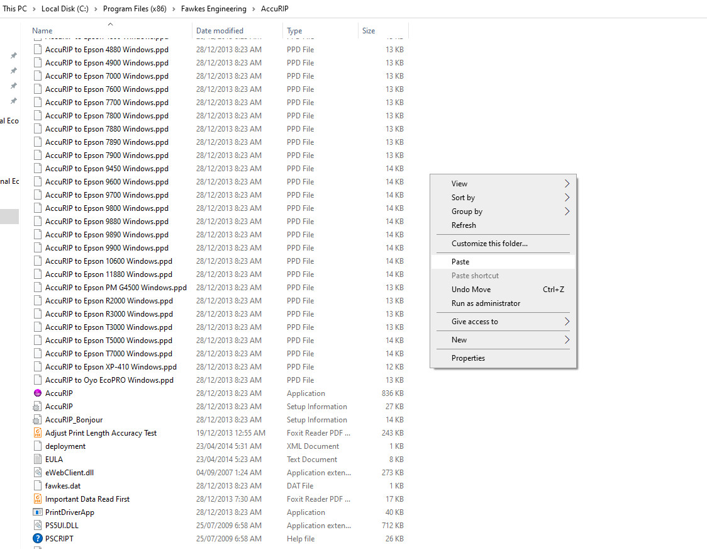Choose Paste from the context menu
The image size is (707, 559).
[503, 262]
